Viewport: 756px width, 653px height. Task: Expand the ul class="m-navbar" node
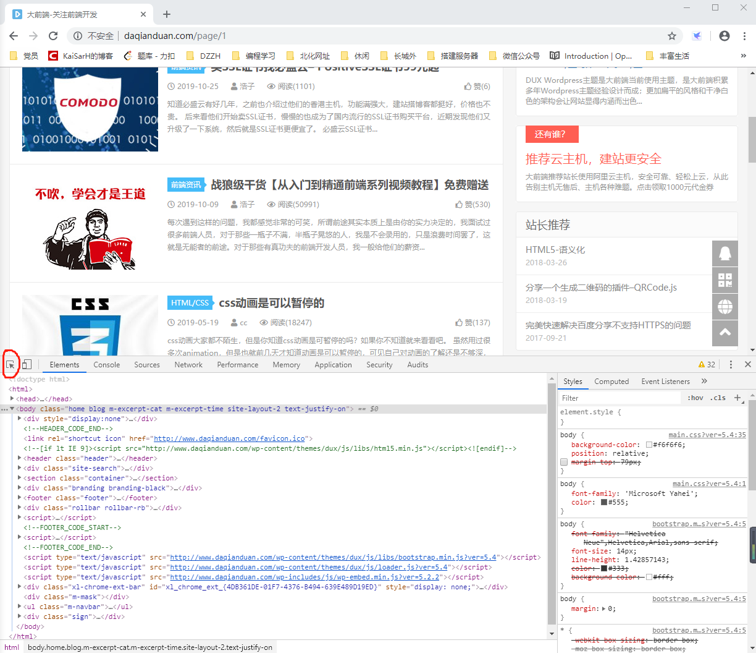(20, 607)
